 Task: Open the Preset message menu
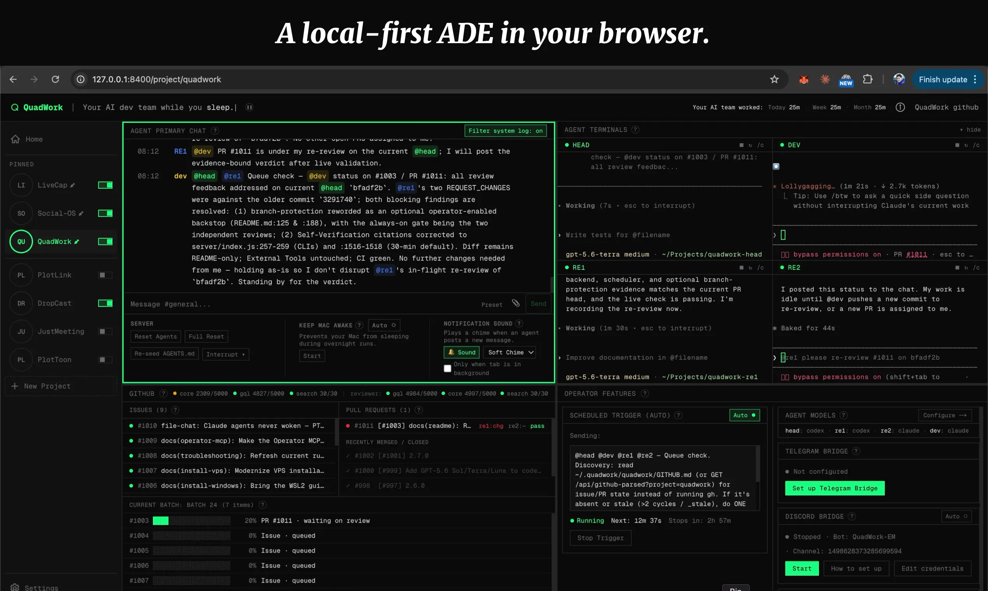[x=492, y=305]
